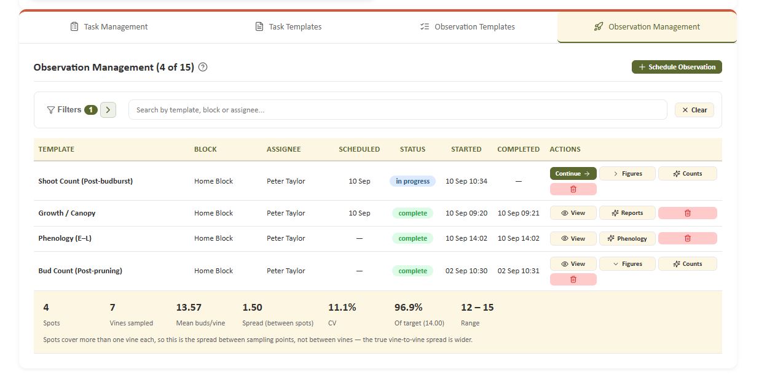759x377 pixels.
Task: Select Bud Count (Post-pruning) template name
Action: pos(80,271)
